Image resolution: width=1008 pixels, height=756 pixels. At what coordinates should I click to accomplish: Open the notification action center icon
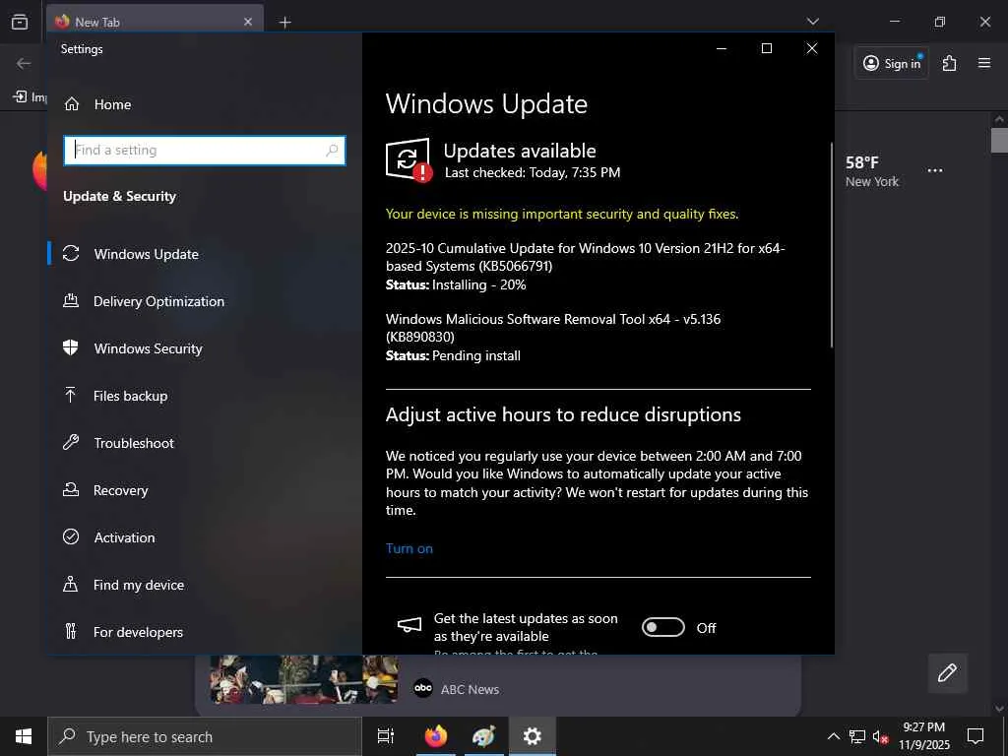pos(976,736)
